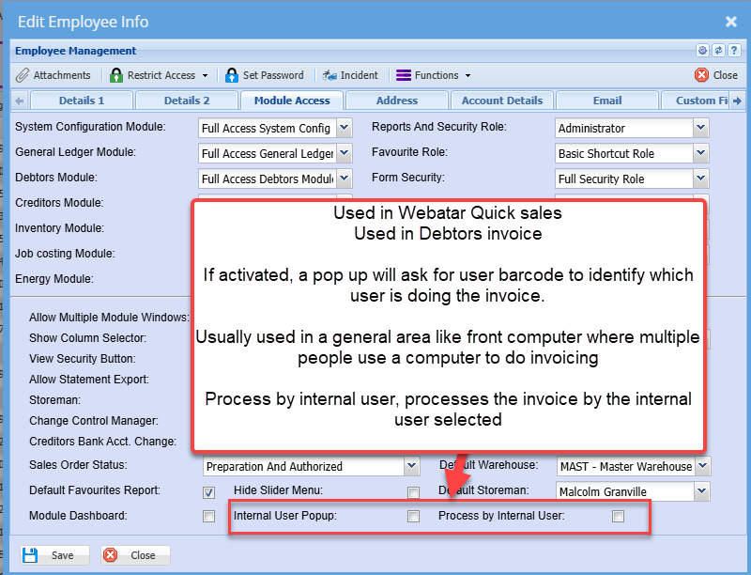The height and width of the screenshot is (575, 751).
Task: Click the Restrict Access padlock icon
Action: tap(115, 75)
